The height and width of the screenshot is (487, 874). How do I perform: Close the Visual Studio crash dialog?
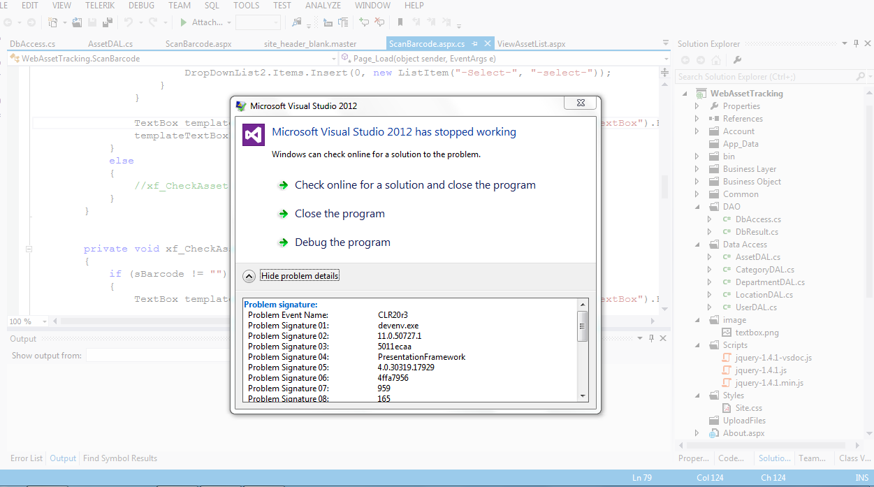(581, 103)
